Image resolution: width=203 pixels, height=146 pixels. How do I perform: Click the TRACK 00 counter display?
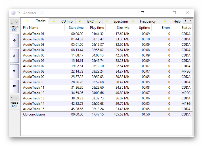click(14, 29)
